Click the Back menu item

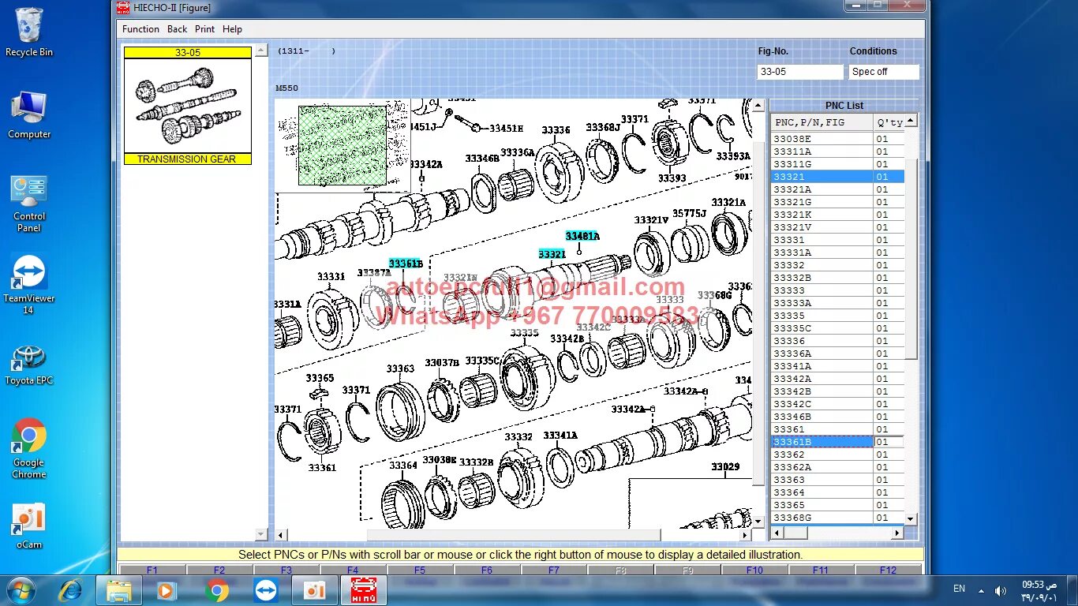[177, 29]
